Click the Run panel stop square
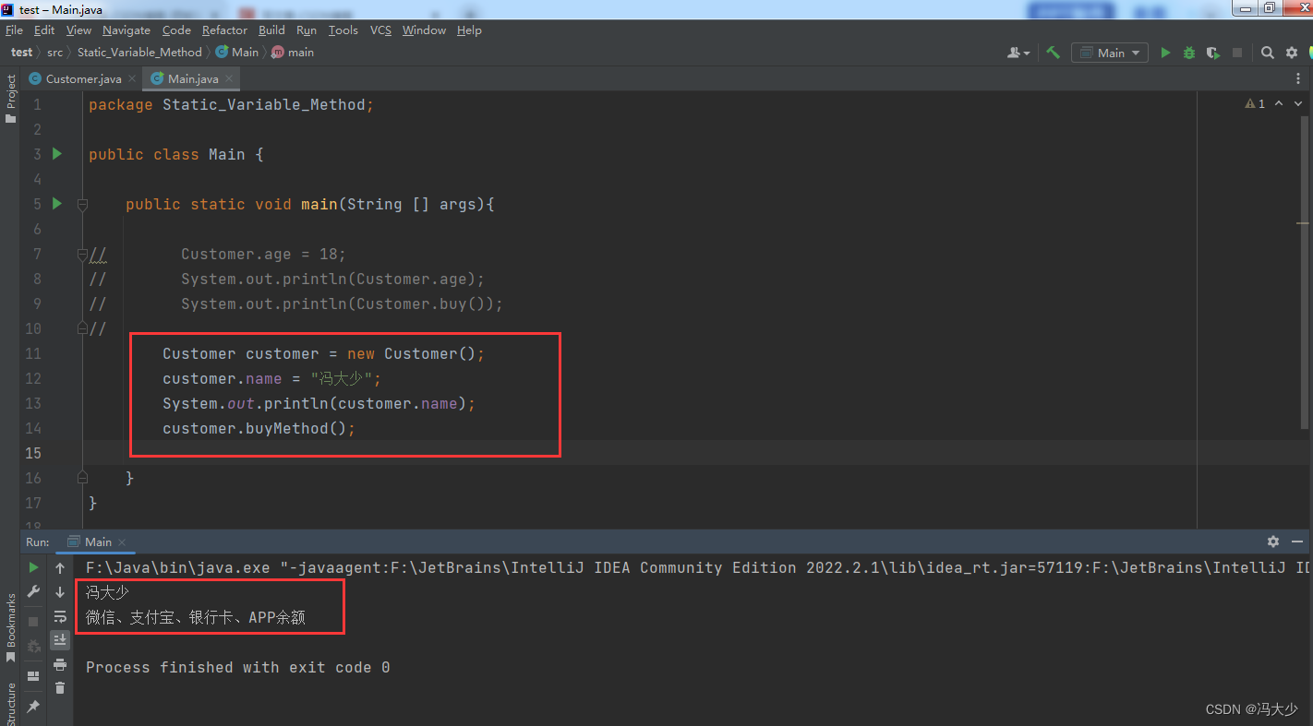 [x=33, y=622]
